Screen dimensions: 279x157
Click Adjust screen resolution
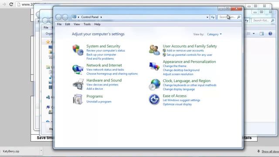click(178, 74)
